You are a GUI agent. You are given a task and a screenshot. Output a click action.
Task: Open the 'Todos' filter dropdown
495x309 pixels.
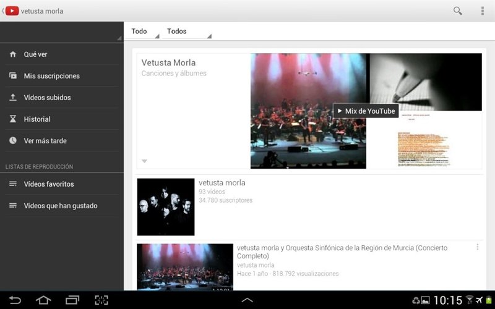(x=186, y=32)
